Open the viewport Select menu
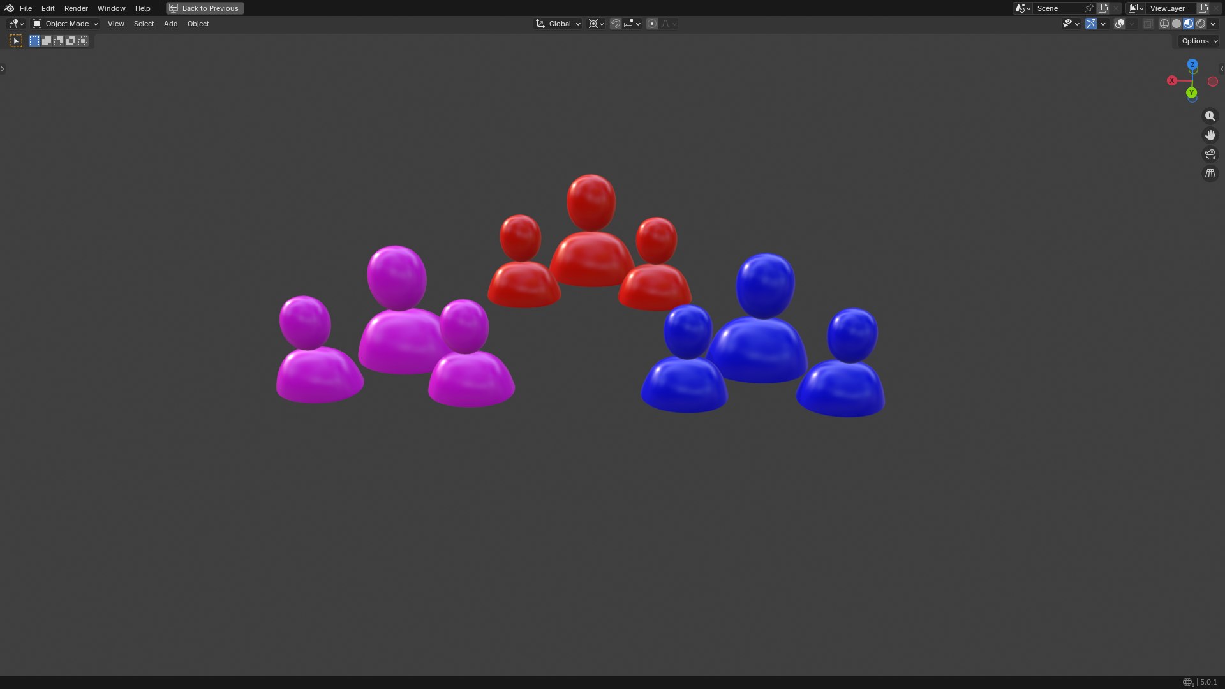Viewport: 1225px width, 689px height. pos(144,24)
